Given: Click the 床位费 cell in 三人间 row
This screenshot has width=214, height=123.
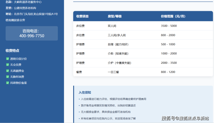Looking at the screenshot, I should click(x=80, y=35).
